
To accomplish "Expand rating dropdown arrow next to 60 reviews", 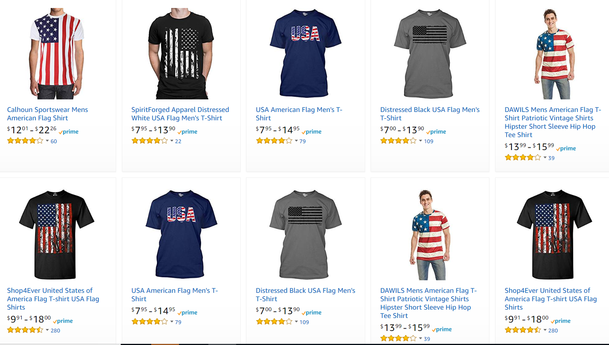I will click(x=47, y=141).
